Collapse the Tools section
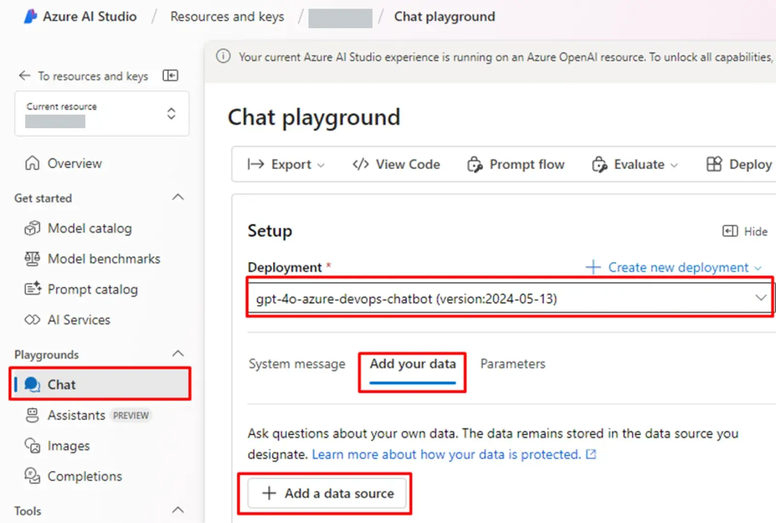Image resolution: width=776 pixels, height=523 pixels. (178, 510)
